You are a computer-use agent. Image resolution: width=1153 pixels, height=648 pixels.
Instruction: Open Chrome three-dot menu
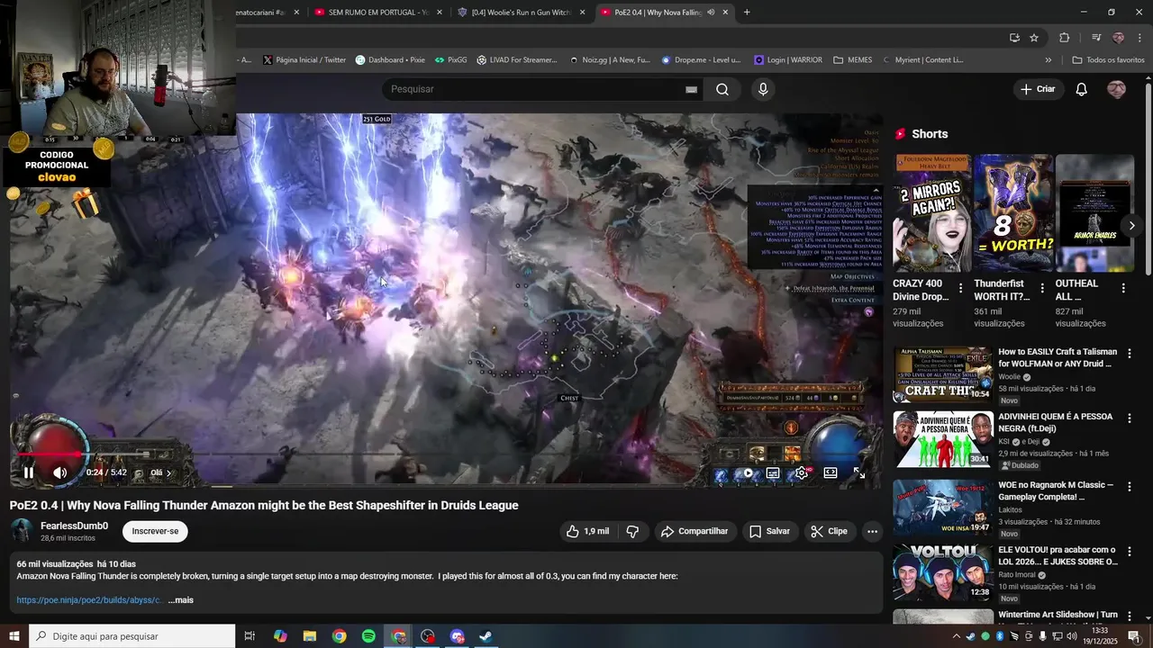pos(1140,38)
